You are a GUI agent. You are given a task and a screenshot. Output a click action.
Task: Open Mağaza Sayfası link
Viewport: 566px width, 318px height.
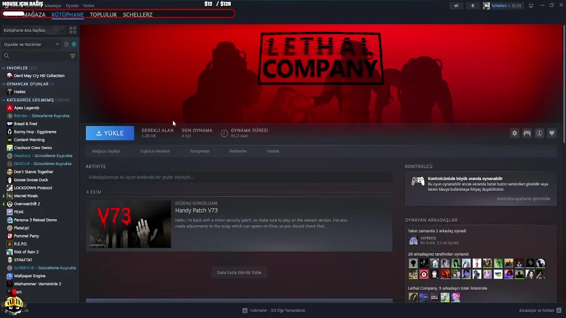click(x=106, y=151)
